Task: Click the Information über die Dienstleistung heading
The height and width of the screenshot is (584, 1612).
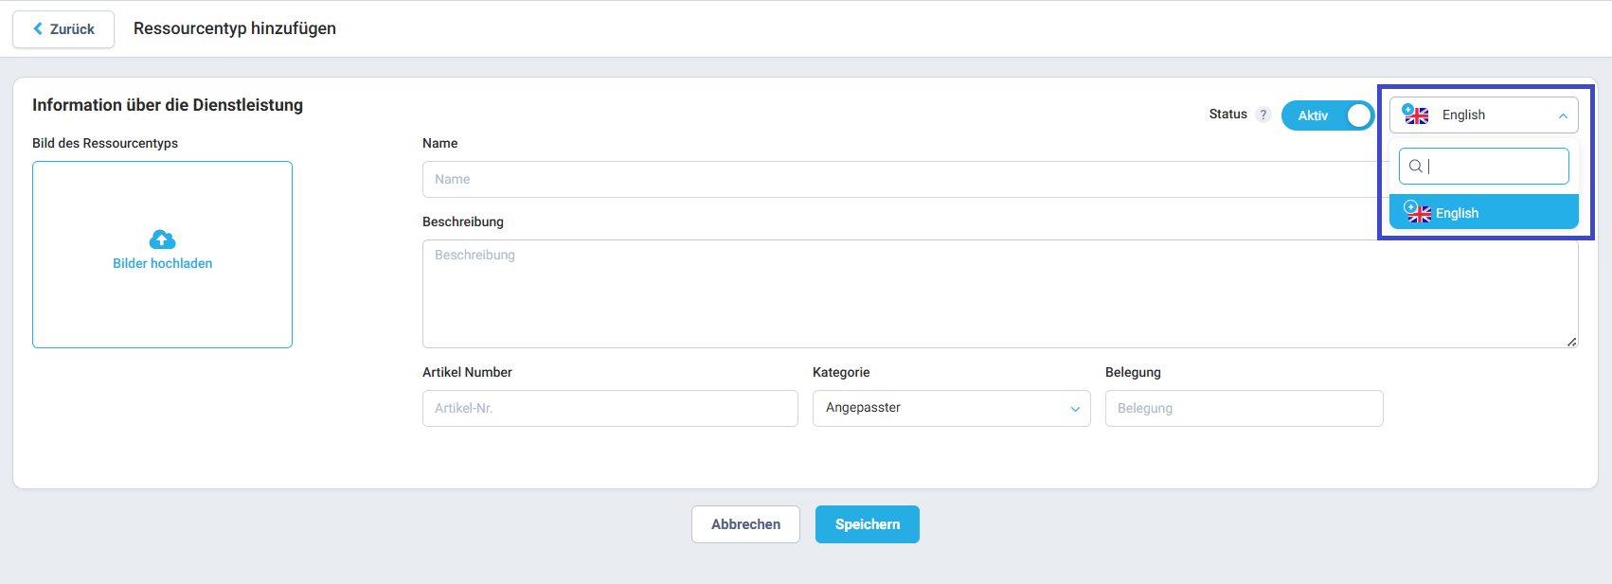Action: [x=168, y=105]
